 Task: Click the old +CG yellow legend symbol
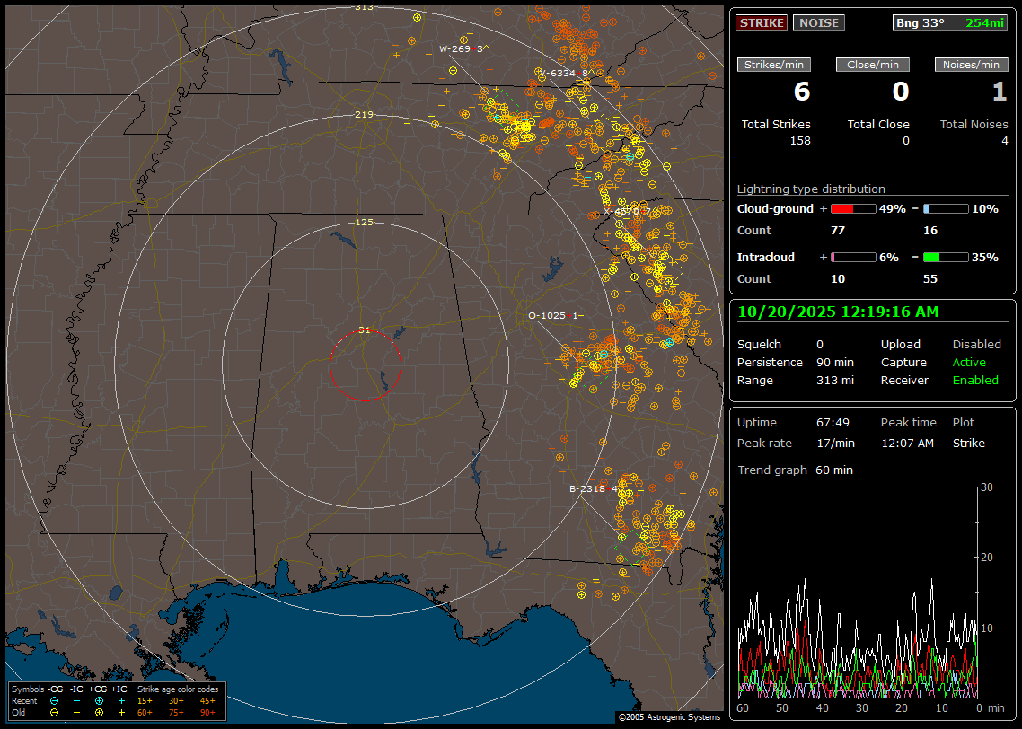point(99,712)
